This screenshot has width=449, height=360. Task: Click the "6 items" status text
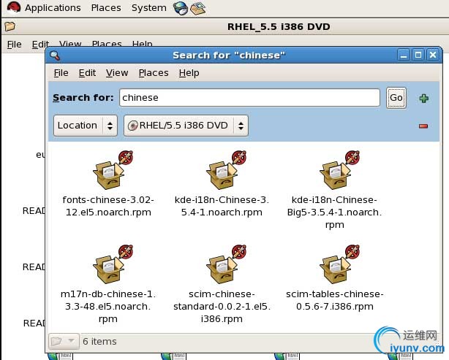point(99,342)
